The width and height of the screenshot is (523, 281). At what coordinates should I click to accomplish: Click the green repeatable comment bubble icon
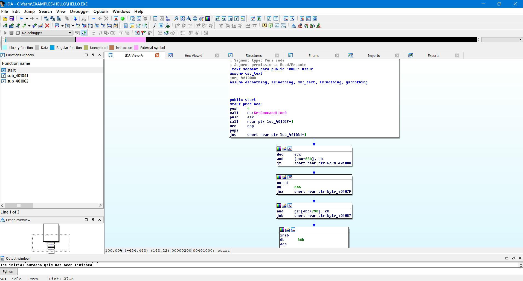[271, 26]
